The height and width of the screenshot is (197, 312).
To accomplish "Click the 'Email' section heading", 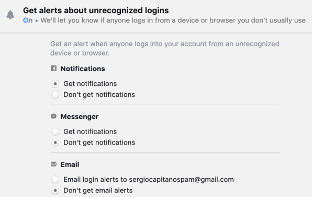I will click(x=70, y=165).
